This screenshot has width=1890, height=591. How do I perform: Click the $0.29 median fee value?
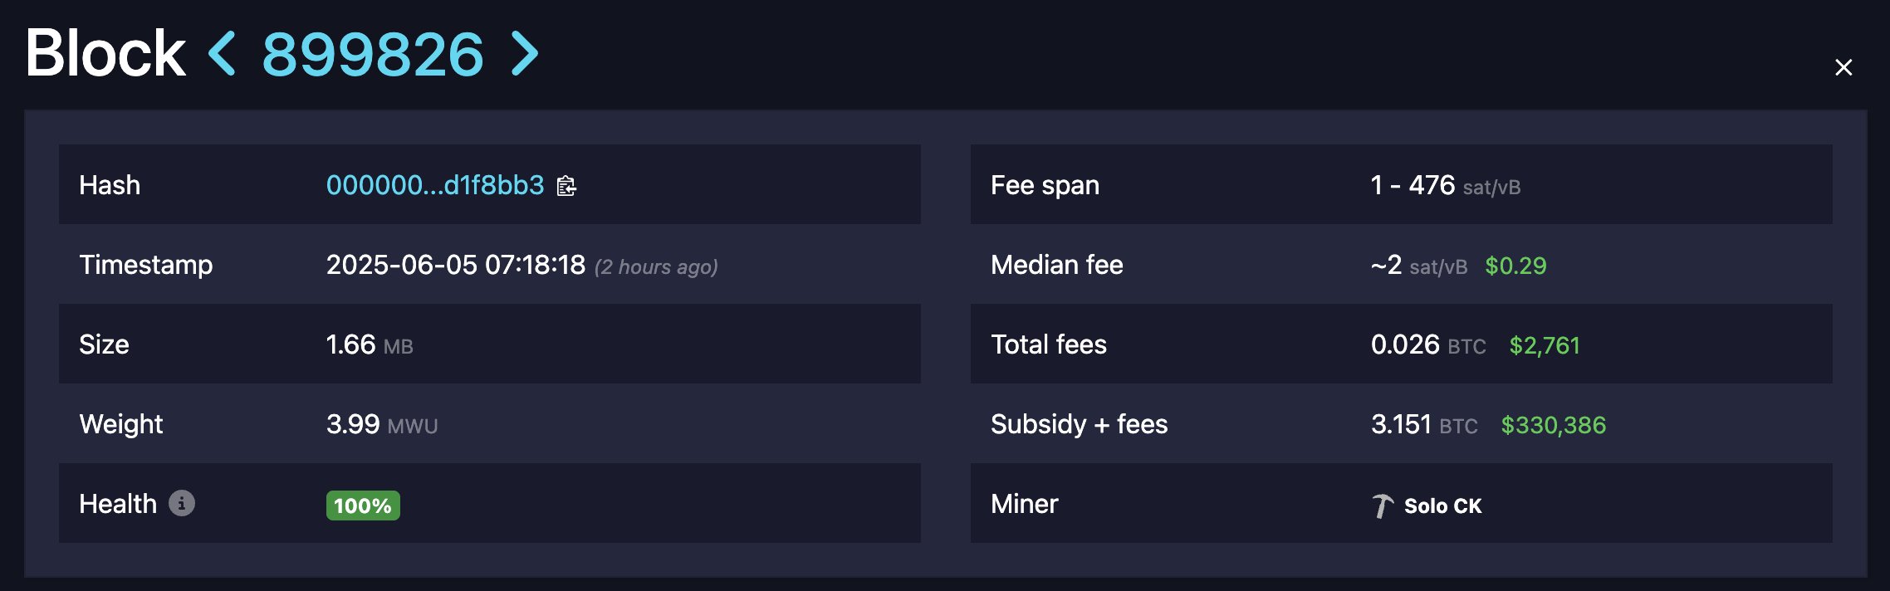coord(1515,266)
